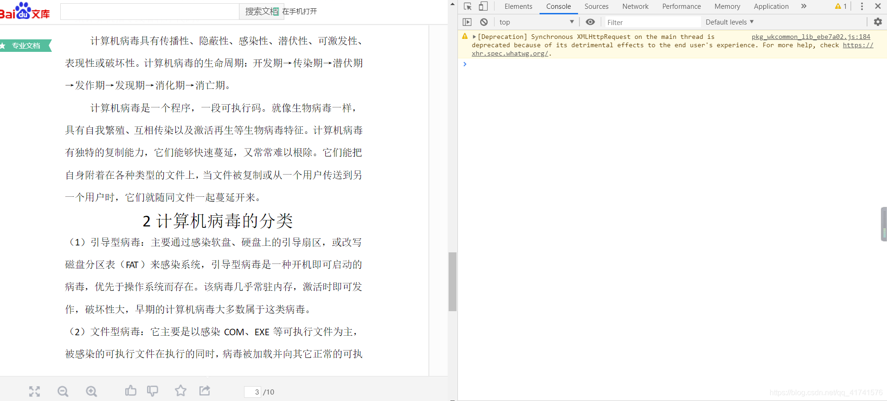Click the console prompt input line
Screen dimensions: 887x401
pos(673,64)
